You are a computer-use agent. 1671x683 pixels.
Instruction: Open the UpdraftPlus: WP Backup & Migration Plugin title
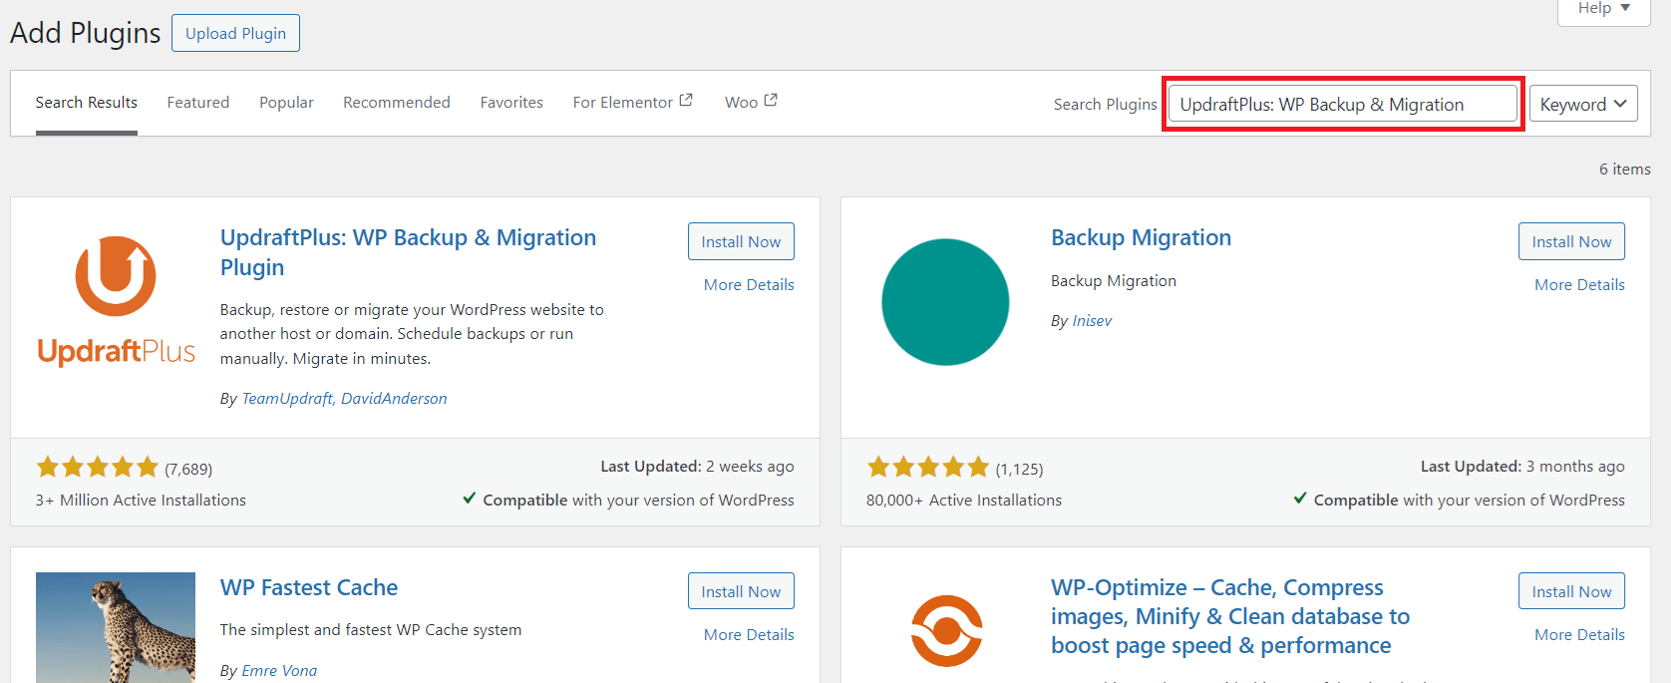408,252
